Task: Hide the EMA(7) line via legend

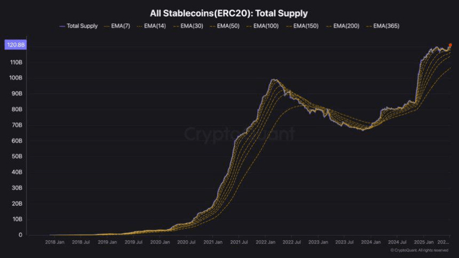Action: [119, 26]
